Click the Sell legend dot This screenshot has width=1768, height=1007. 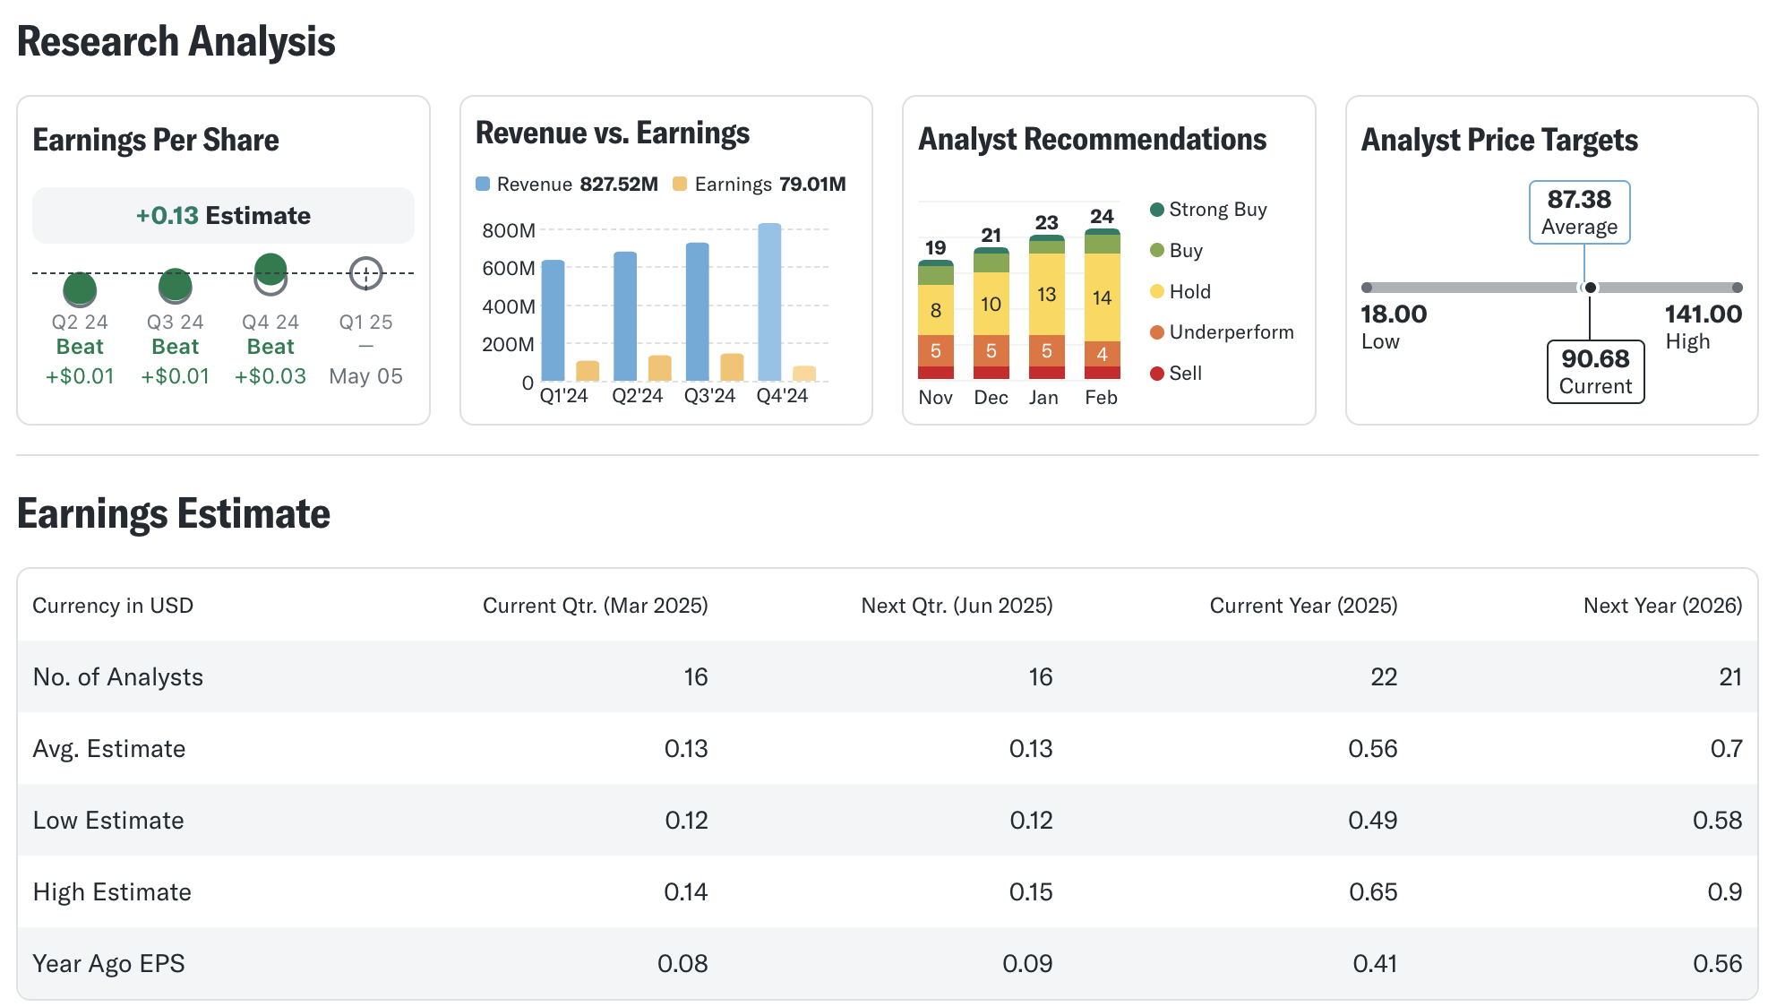(1156, 374)
